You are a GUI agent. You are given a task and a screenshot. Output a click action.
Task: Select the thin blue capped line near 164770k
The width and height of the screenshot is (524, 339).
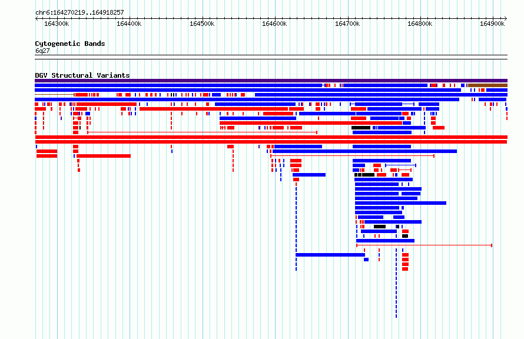(x=401, y=165)
